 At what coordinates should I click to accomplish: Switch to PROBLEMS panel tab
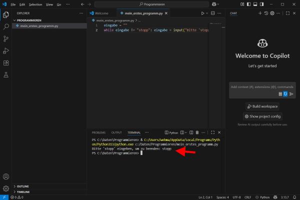point(98,132)
